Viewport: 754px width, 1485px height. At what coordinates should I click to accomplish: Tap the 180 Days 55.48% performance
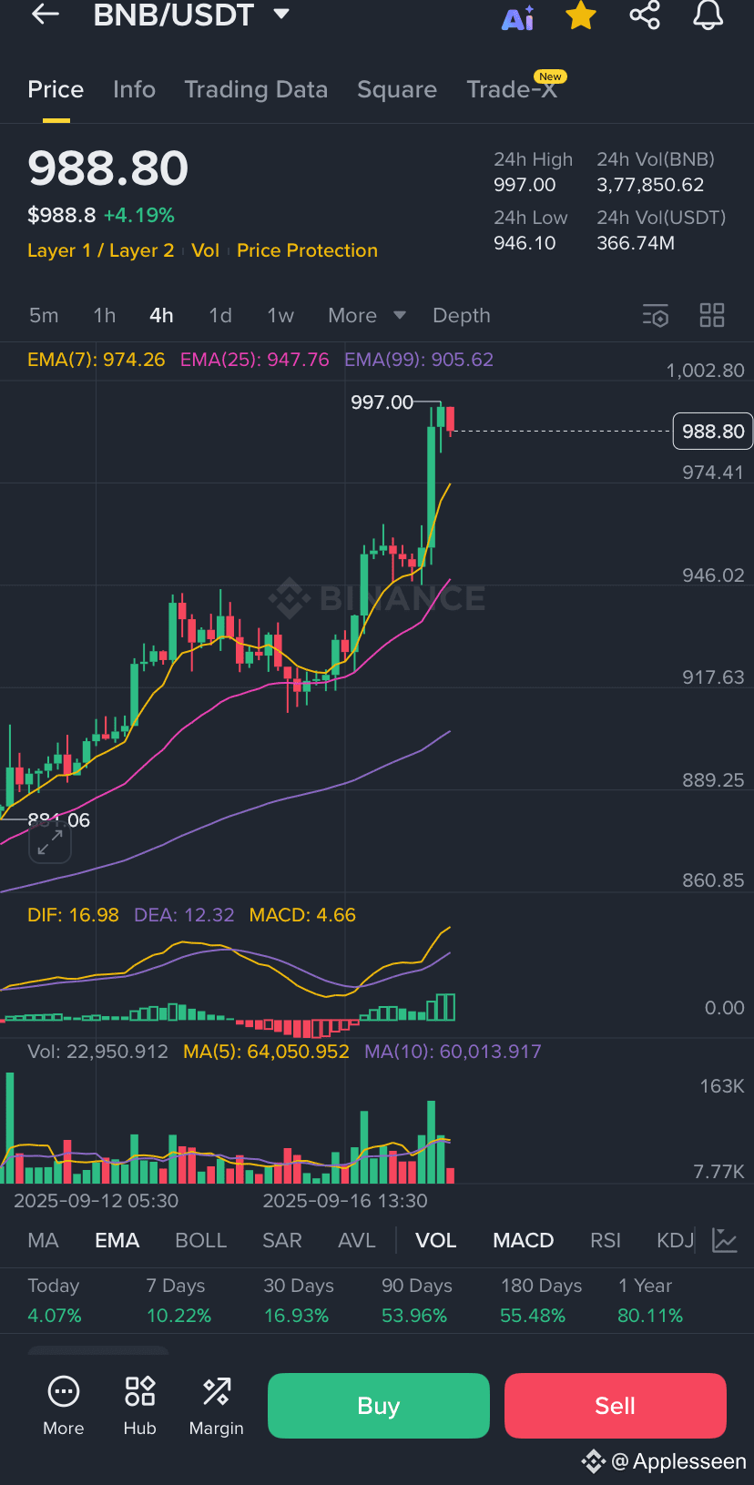click(541, 1300)
